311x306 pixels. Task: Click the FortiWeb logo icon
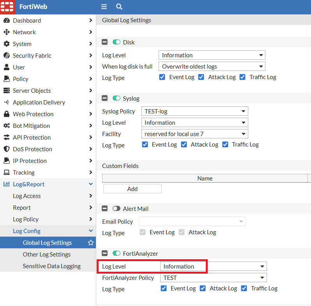7,7
